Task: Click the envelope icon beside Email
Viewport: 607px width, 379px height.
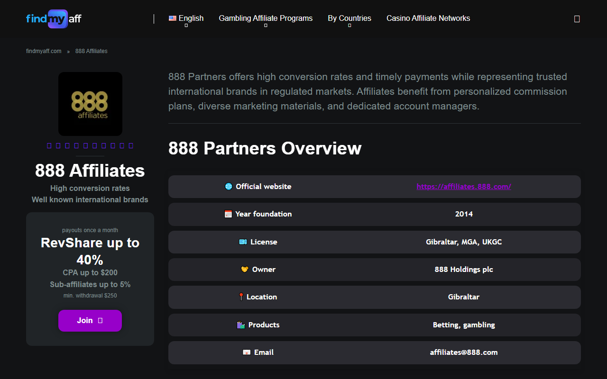Action: point(246,352)
